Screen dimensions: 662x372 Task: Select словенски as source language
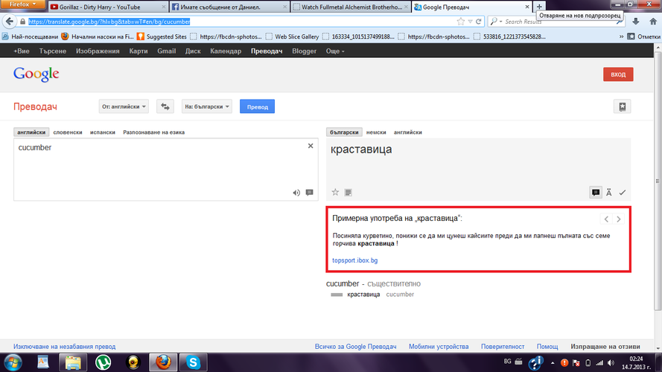tap(68, 132)
